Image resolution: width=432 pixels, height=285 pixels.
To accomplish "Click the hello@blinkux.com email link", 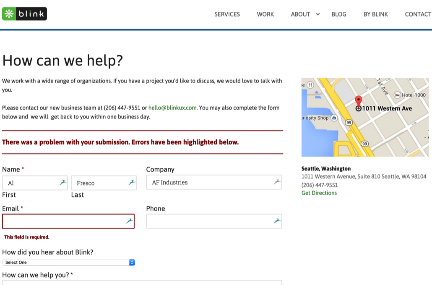I will pyautogui.click(x=172, y=108).
